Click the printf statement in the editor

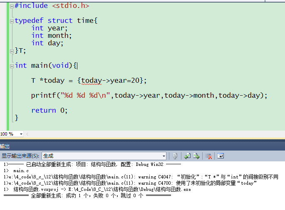click(149, 96)
